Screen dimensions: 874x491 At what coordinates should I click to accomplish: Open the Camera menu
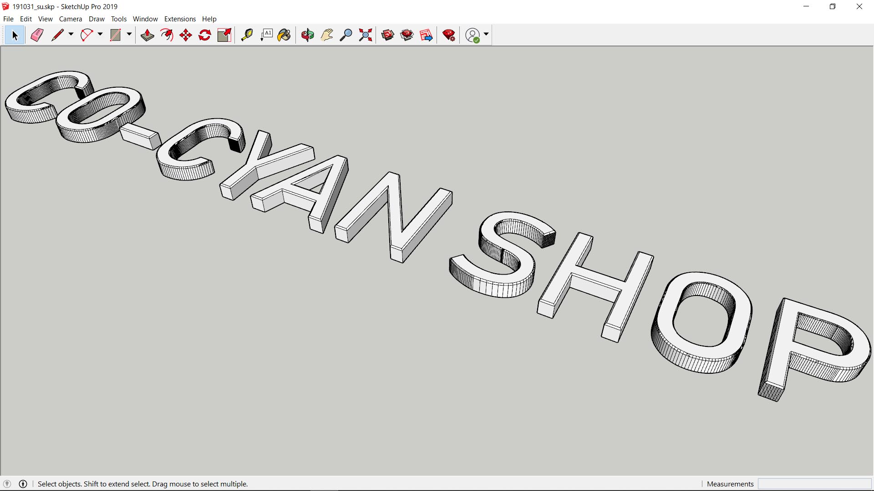point(71,19)
